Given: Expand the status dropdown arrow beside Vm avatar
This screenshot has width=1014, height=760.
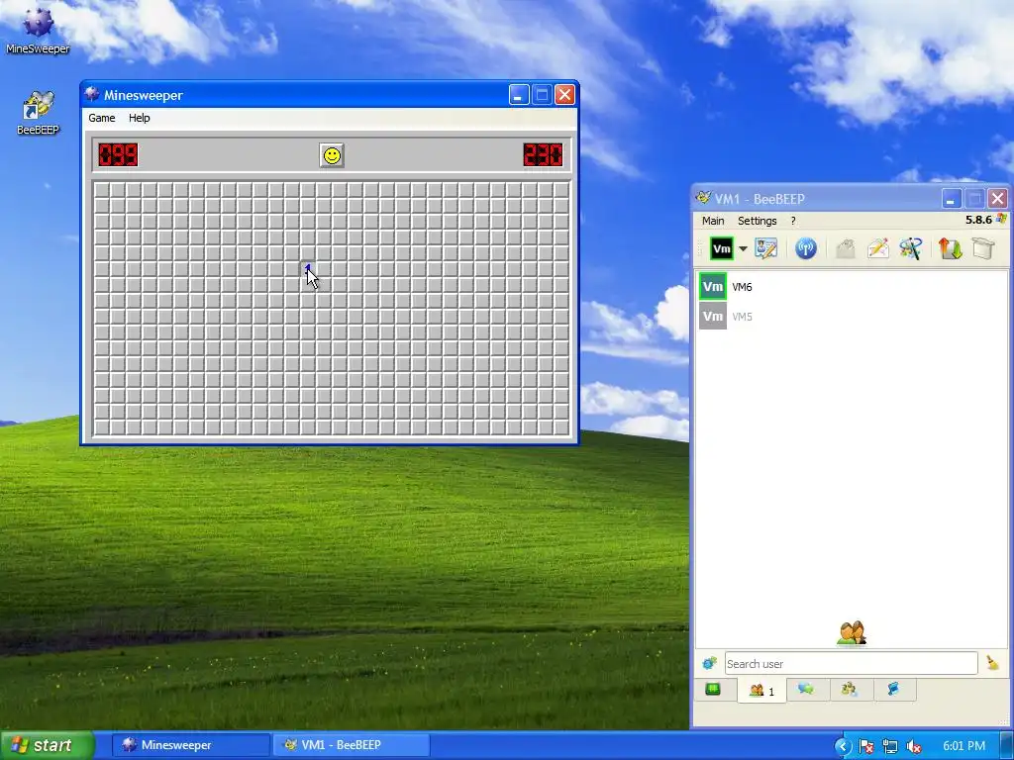Looking at the screenshot, I should point(743,248).
